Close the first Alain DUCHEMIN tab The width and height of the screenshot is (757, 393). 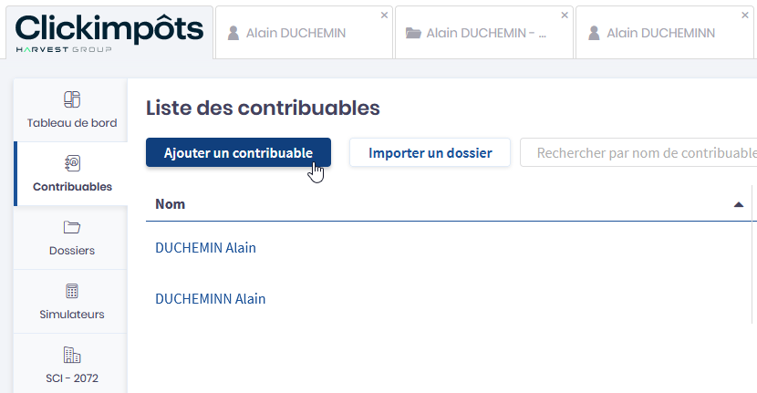[384, 16]
